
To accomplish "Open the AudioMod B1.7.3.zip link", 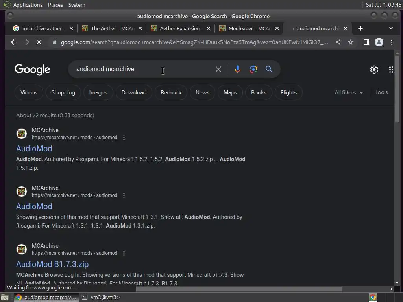I will [x=52, y=264].
